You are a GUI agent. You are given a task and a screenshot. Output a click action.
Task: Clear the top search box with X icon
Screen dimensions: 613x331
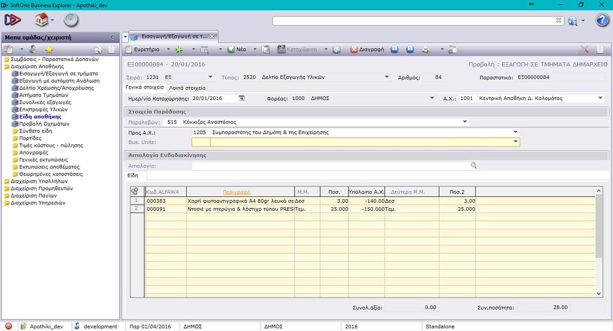(x=559, y=20)
